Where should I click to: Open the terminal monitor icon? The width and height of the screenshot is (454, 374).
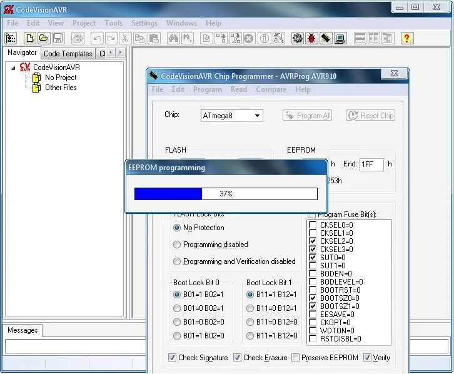click(340, 38)
